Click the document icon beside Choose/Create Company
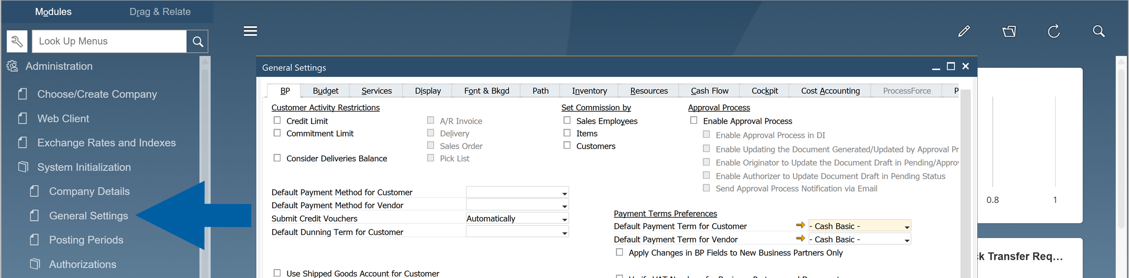 [x=22, y=94]
